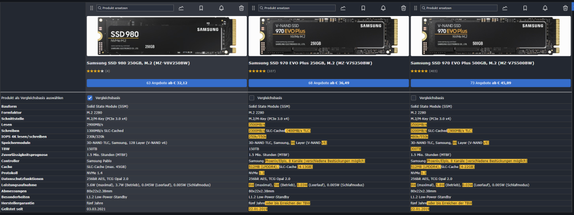Select the 'Speichermodule' row label
The image size is (574, 215).
coord(15,143)
